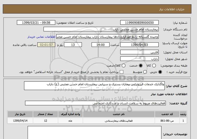The height and width of the screenshot is (139, 197).
Task: Choose the جزیی purchase type radio
Action: (x=160, y=72)
